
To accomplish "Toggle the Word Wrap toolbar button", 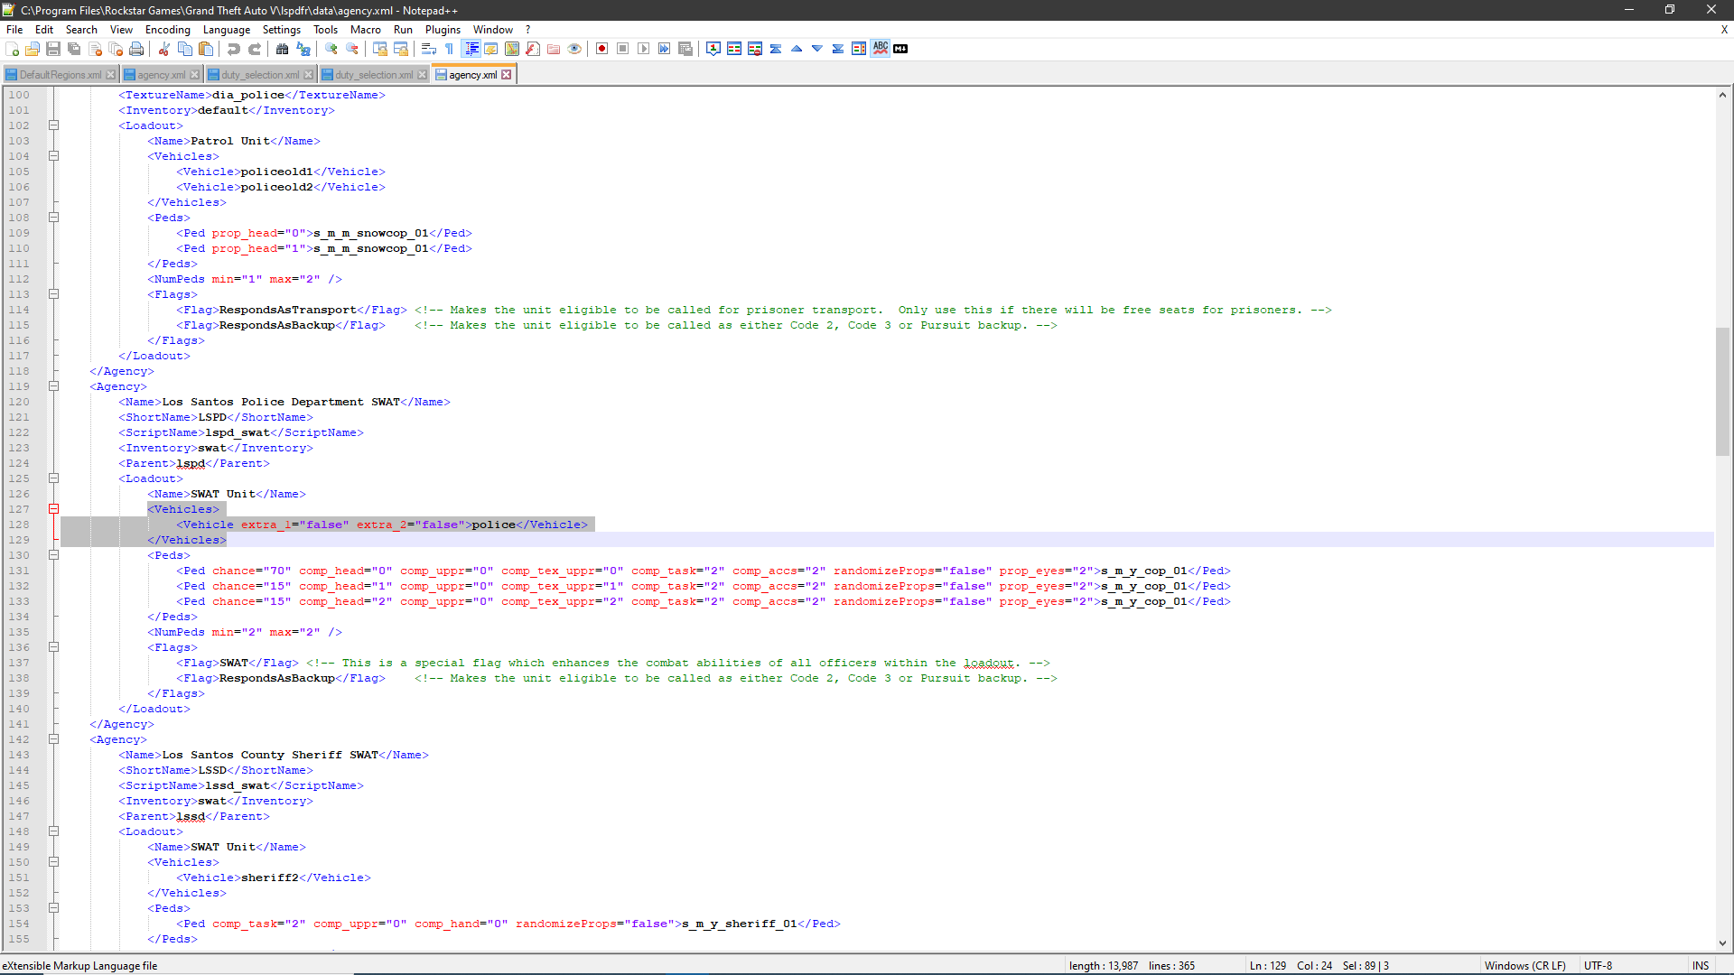I will coord(429,49).
